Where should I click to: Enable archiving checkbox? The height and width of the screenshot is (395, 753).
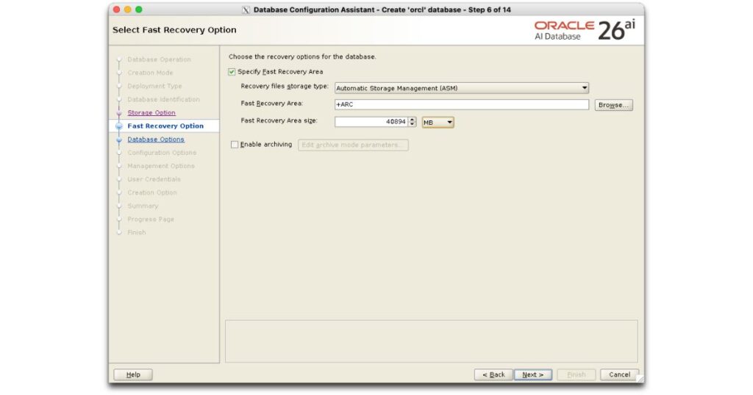(x=235, y=145)
